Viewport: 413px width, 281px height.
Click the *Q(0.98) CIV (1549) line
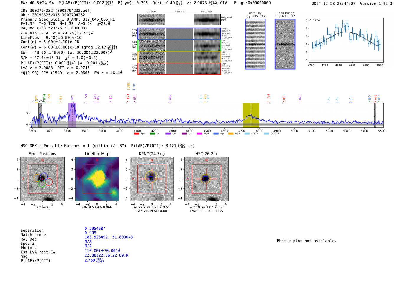71,73
